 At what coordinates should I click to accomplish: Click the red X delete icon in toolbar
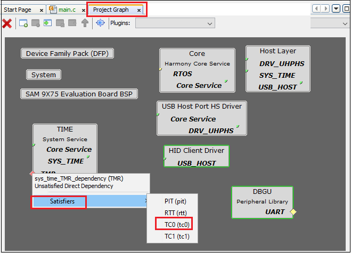pos(7,23)
